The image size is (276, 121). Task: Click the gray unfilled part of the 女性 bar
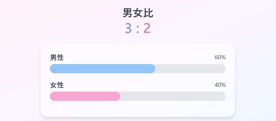172,96
